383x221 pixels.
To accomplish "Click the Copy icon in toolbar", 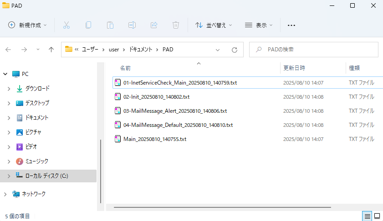I will pos(88,25).
